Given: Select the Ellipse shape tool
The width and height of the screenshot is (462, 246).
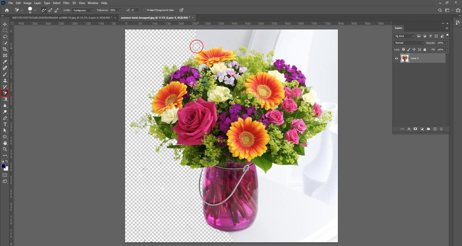Looking at the screenshot, I should coord(5,137).
